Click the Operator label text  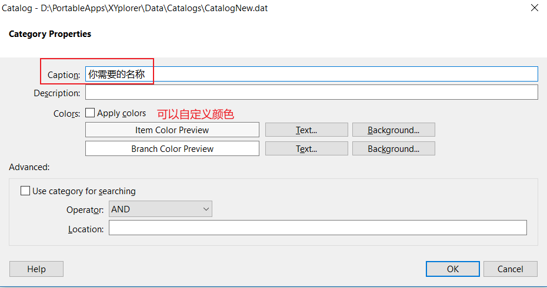(85, 209)
